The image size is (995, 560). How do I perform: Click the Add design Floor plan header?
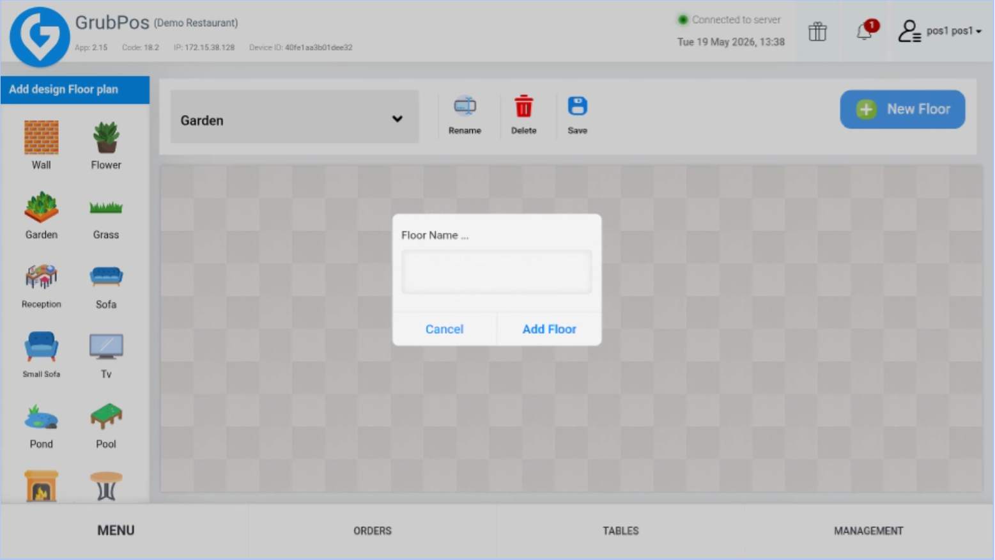coord(75,89)
